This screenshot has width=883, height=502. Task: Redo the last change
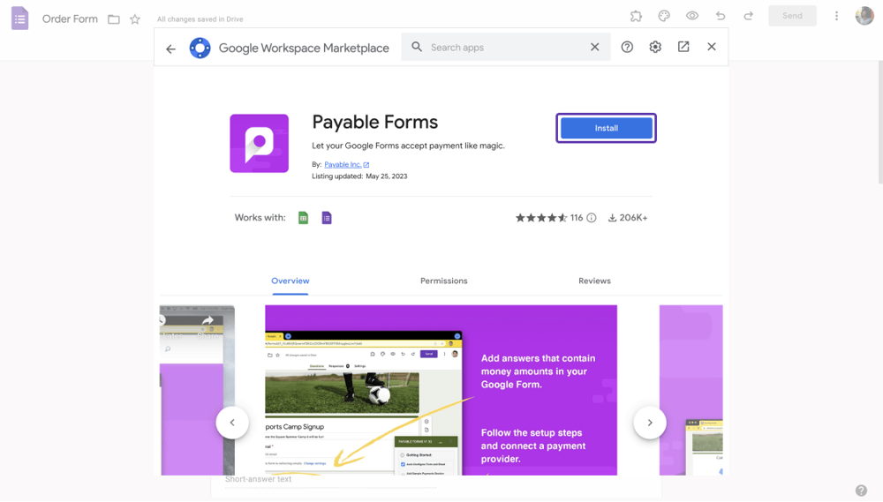(749, 16)
